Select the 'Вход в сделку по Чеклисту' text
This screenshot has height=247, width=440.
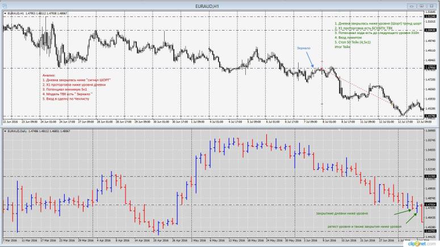coord(67,99)
